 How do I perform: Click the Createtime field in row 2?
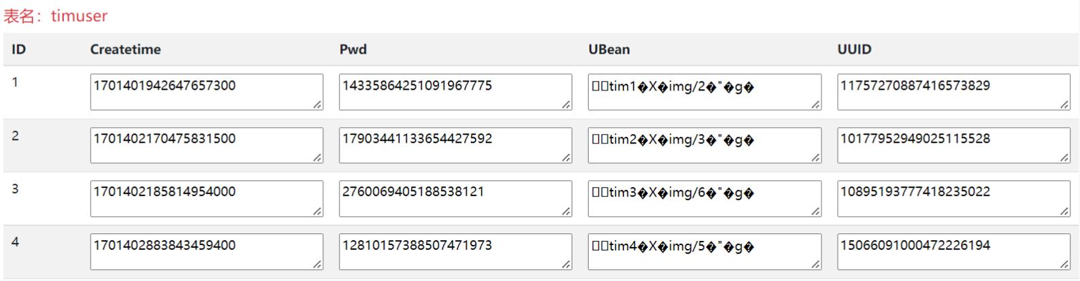click(x=206, y=145)
